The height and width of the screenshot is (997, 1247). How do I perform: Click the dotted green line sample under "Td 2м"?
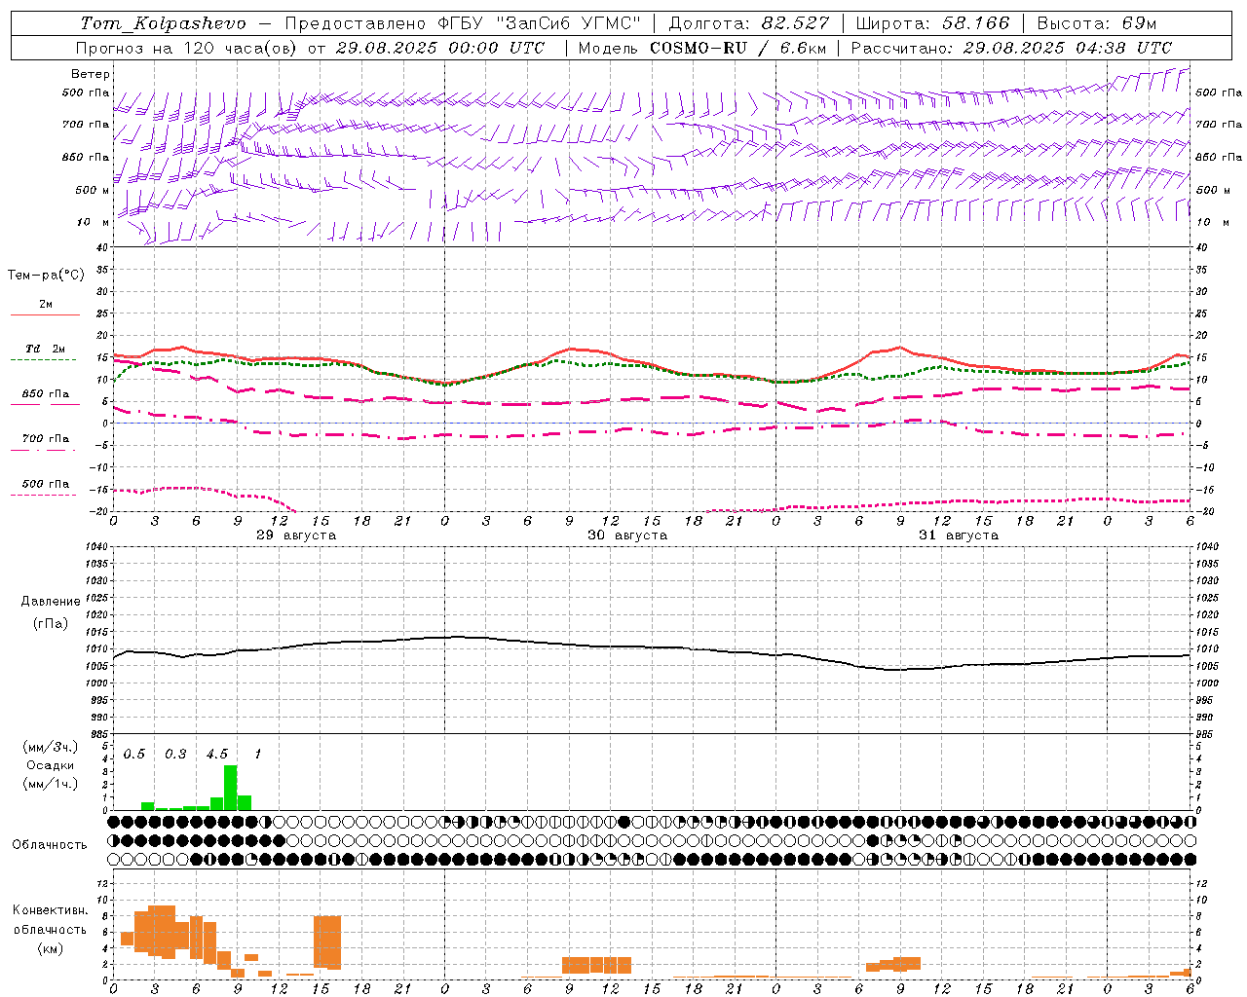(x=44, y=360)
